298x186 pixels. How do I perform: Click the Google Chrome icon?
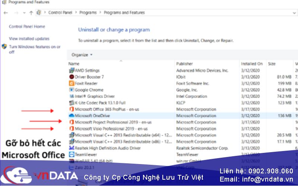point(72,90)
